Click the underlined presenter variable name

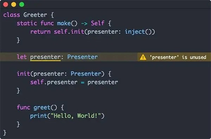(45, 57)
